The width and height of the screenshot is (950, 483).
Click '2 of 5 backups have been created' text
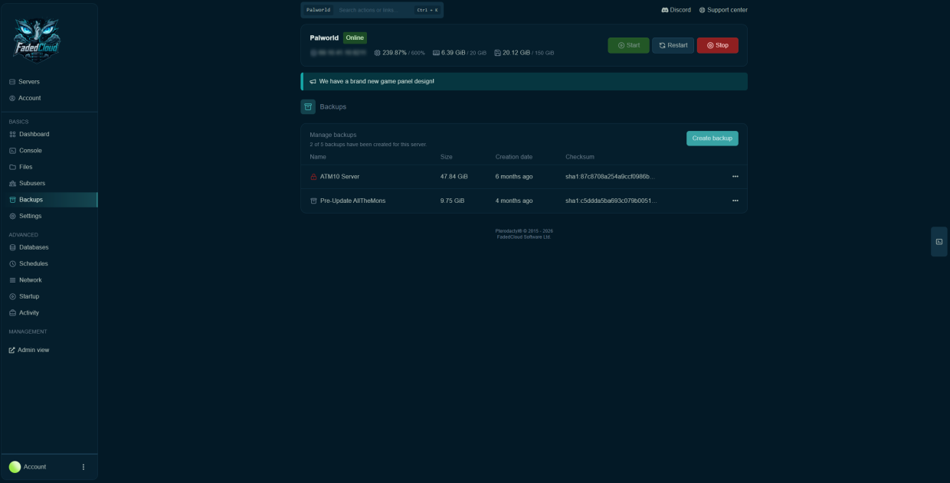(x=369, y=144)
